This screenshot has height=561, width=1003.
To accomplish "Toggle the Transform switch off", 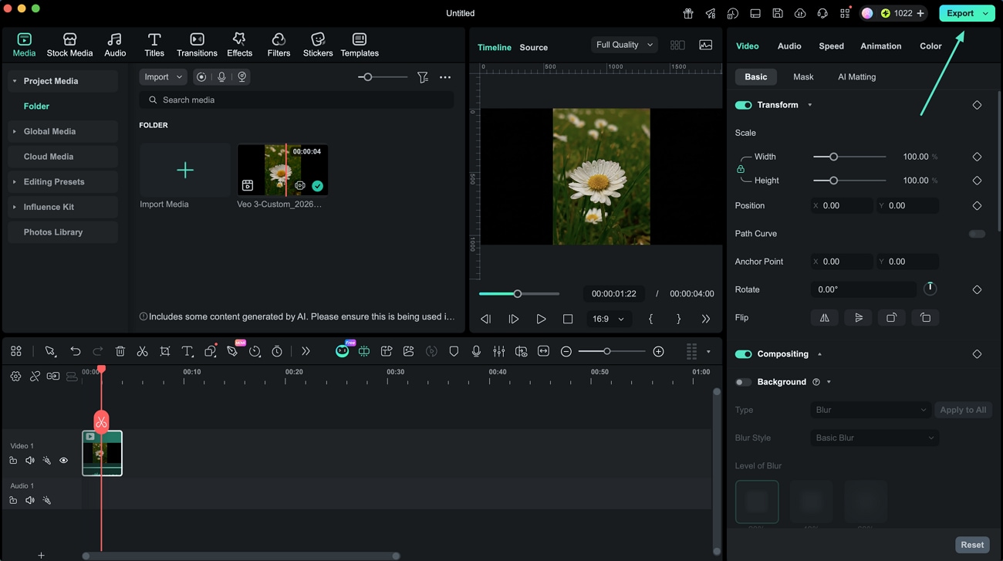I will coord(743,105).
